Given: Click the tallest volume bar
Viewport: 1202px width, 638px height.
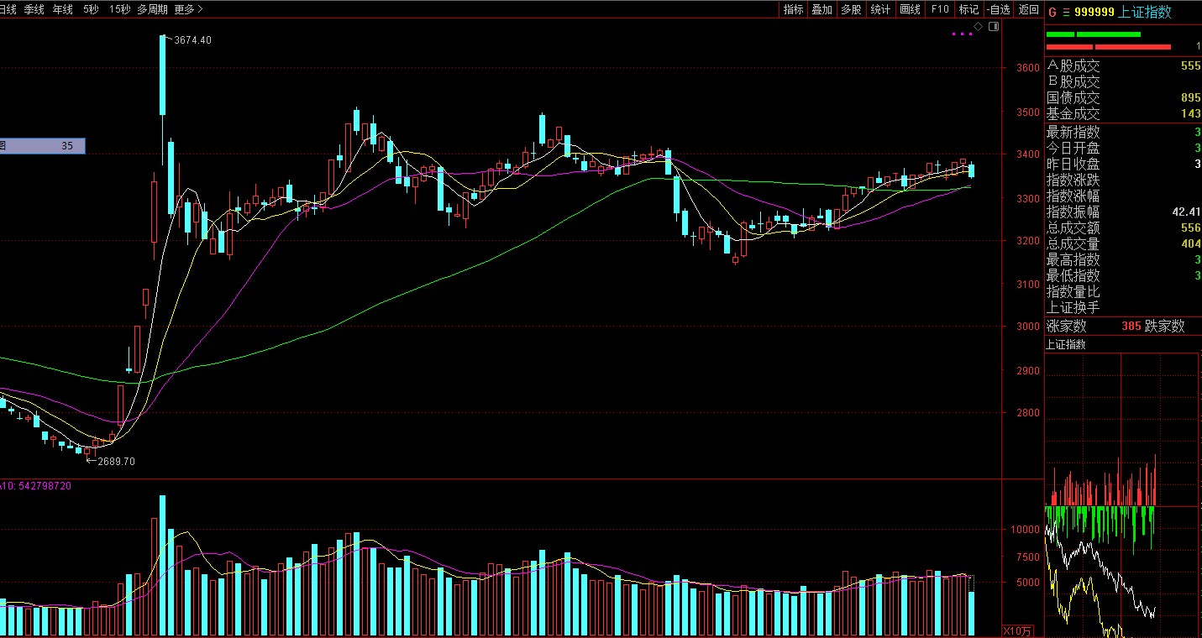Looking at the screenshot, I should 162,566.
